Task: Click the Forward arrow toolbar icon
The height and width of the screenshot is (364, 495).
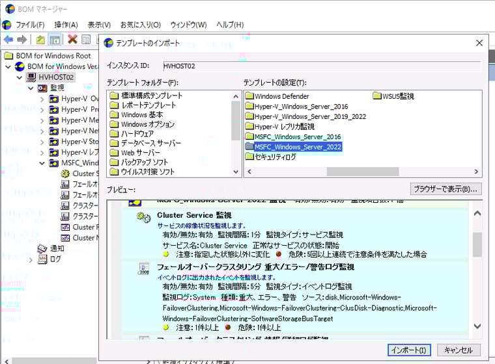Action: coord(21,40)
